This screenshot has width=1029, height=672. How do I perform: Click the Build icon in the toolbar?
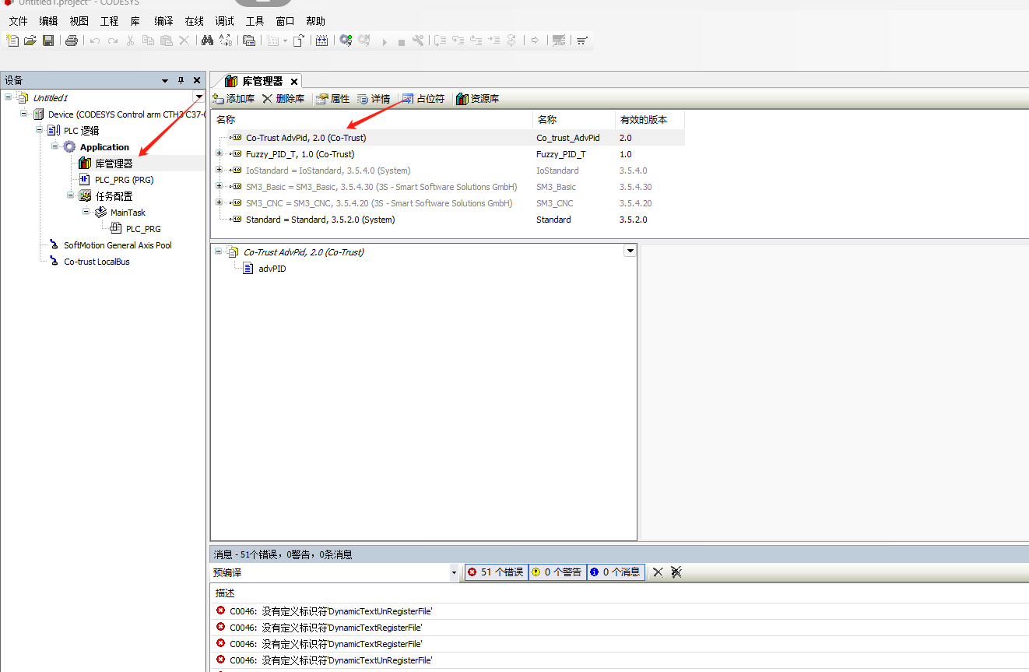pyautogui.click(x=321, y=40)
